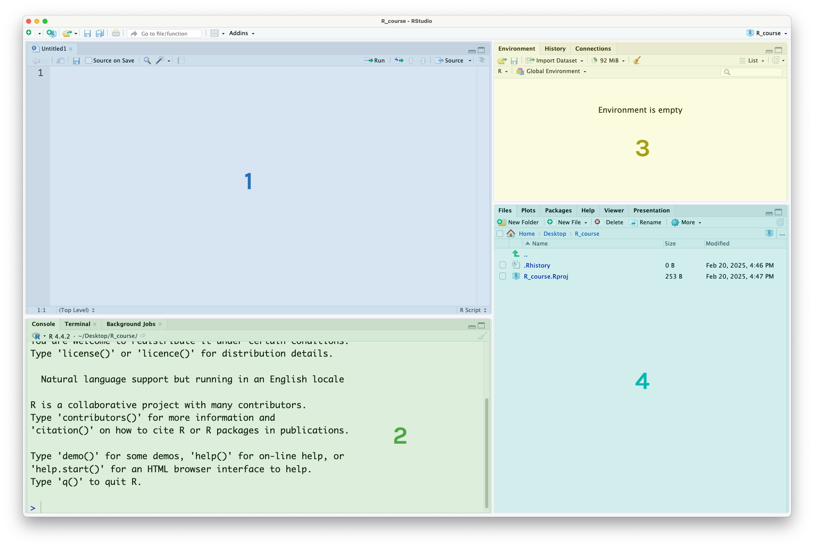Navigate to Desktop breadcrumb link

[555, 234]
